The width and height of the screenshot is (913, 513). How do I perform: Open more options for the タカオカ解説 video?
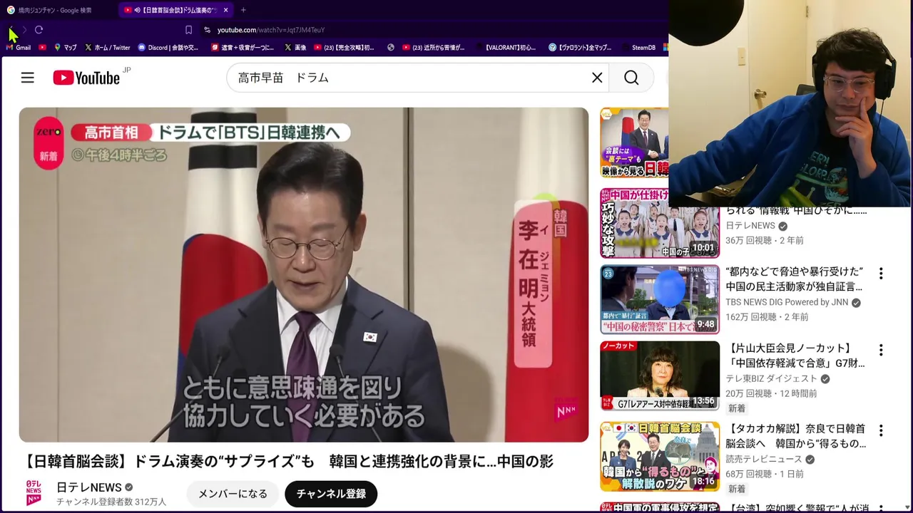881,430
